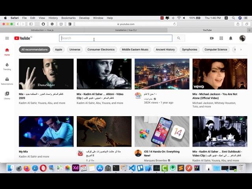Click the Safari share button
Viewport: 252px width, 189px height.
tap(238, 24)
